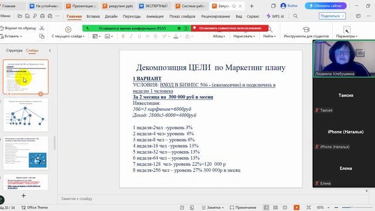Open a file with the folder icon

click(x=19, y=16)
